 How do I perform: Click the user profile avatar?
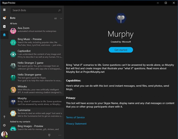pyautogui.click(x=4, y=134)
